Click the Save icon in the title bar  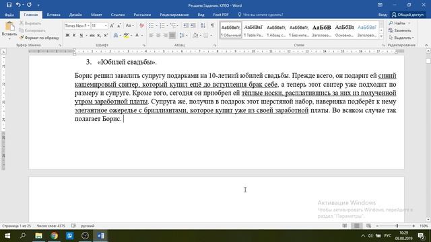point(9,5)
